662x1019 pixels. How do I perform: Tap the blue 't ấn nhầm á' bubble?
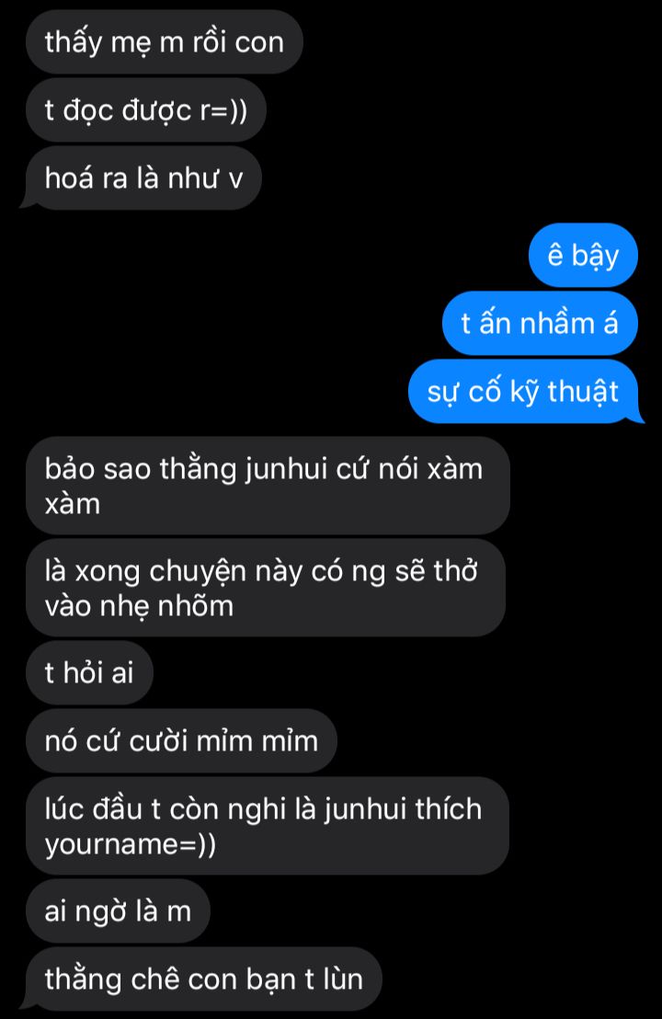(540, 323)
